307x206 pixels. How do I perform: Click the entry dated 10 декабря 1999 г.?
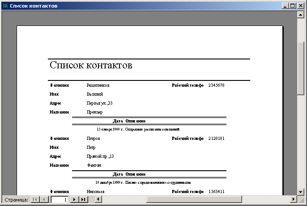point(143,182)
